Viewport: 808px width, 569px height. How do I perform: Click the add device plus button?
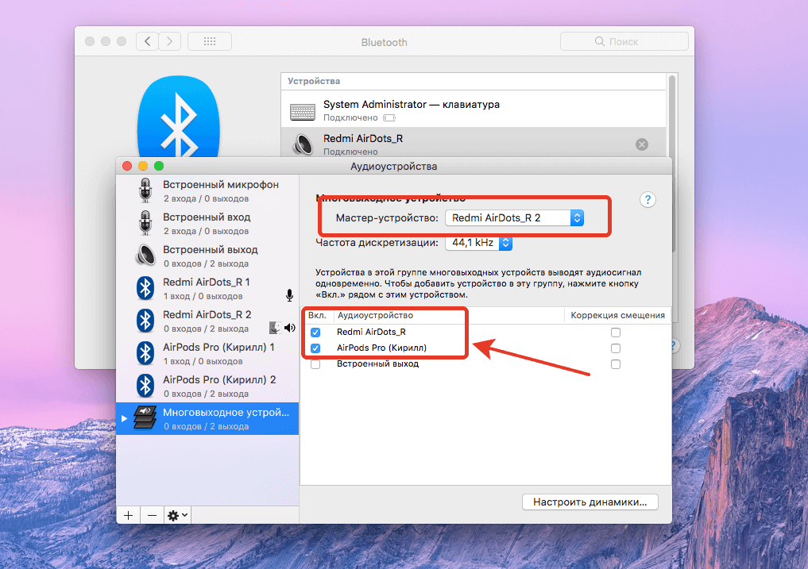pos(128,515)
